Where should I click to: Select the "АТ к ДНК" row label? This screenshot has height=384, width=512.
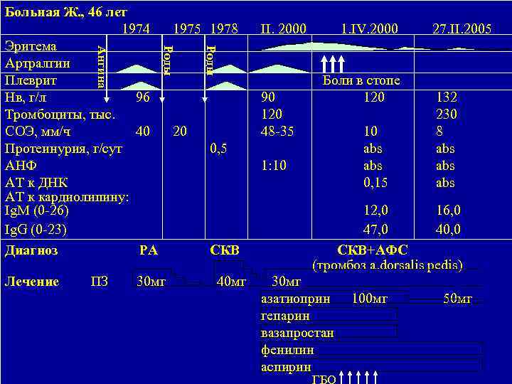36,183
